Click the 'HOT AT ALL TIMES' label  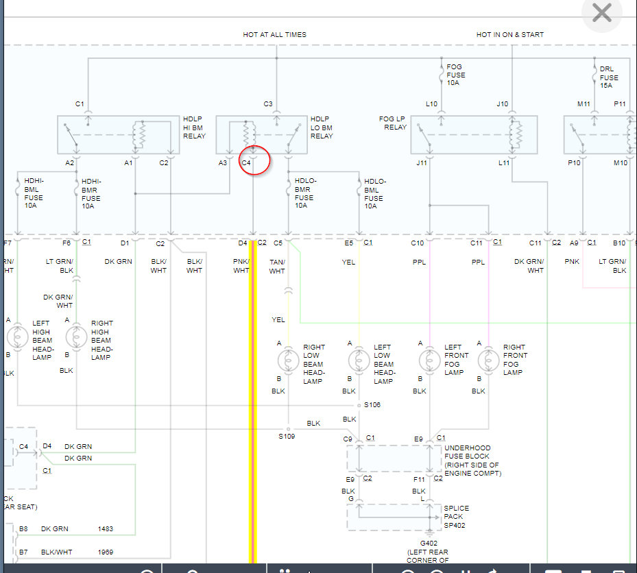(275, 35)
